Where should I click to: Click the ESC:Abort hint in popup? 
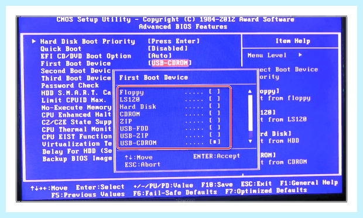[142, 165]
